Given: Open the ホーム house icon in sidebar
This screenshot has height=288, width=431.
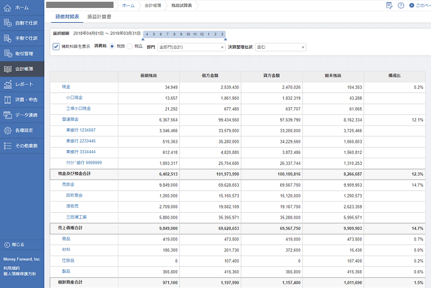Looking at the screenshot, I should 7,8.
